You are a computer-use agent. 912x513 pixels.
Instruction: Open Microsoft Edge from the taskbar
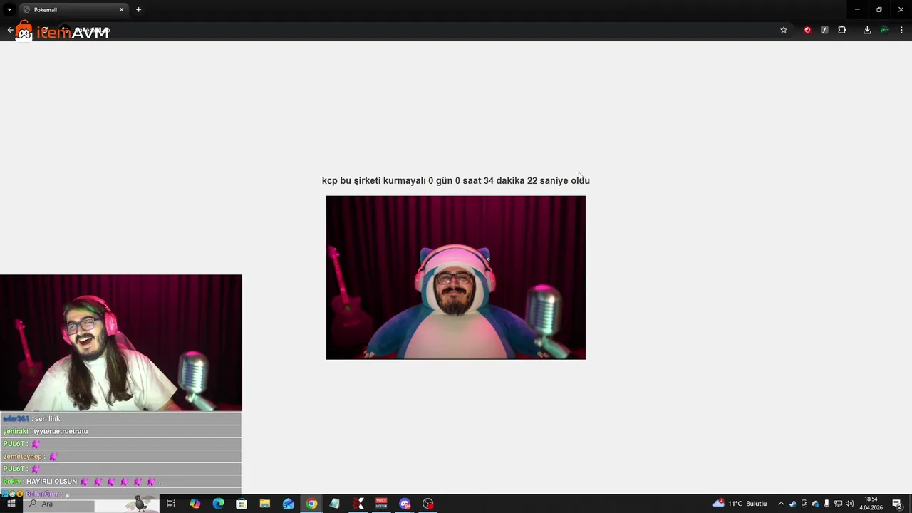click(218, 504)
